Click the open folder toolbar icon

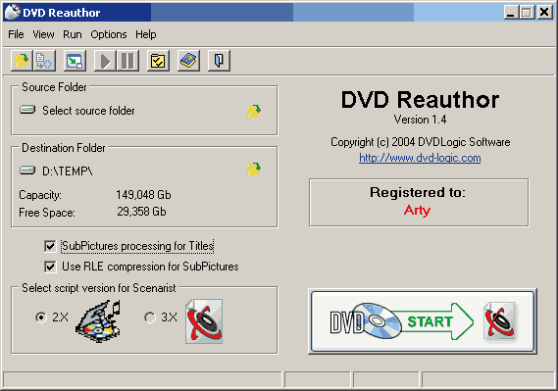click(x=22, y=61)
